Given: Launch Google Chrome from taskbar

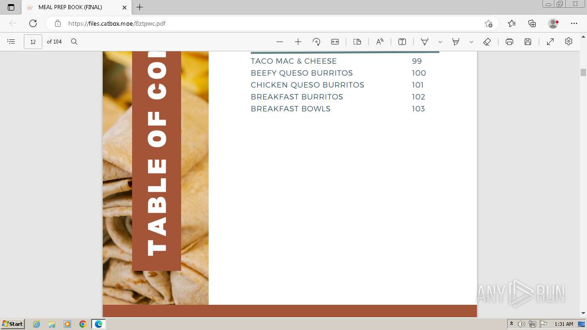Looking at the screenshot, I should (x=83, y=324).
